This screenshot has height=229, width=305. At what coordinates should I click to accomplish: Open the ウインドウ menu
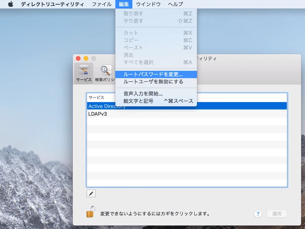point(148,4)
